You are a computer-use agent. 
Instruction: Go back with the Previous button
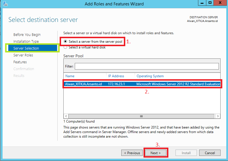pyautogui.click(x=132, y=153)
